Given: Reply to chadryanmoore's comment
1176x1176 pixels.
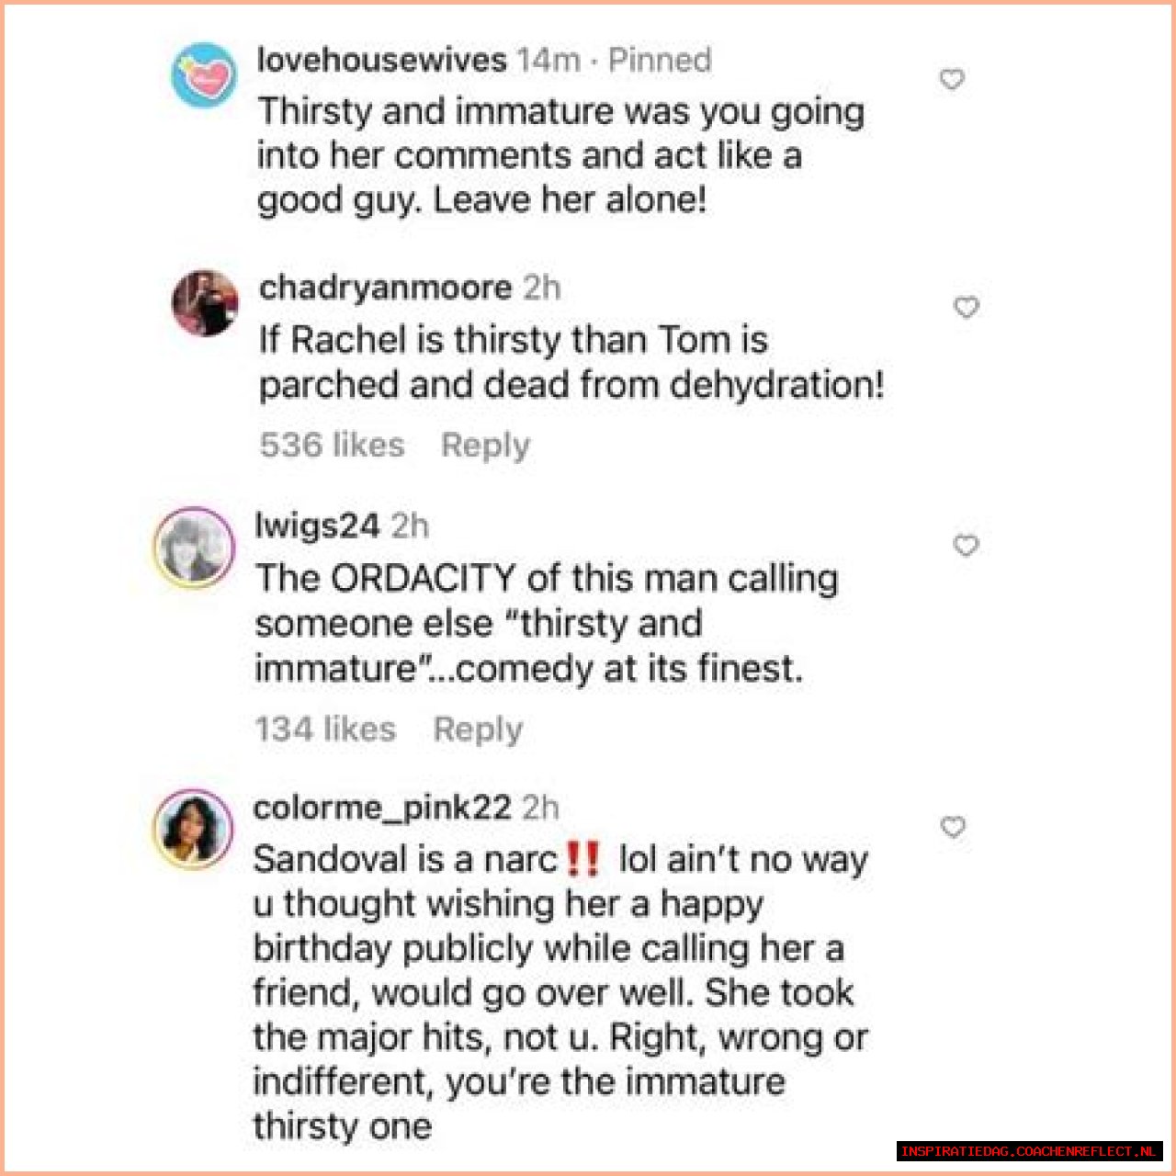Looking at the screenshot, I should [x=485, y=446].
